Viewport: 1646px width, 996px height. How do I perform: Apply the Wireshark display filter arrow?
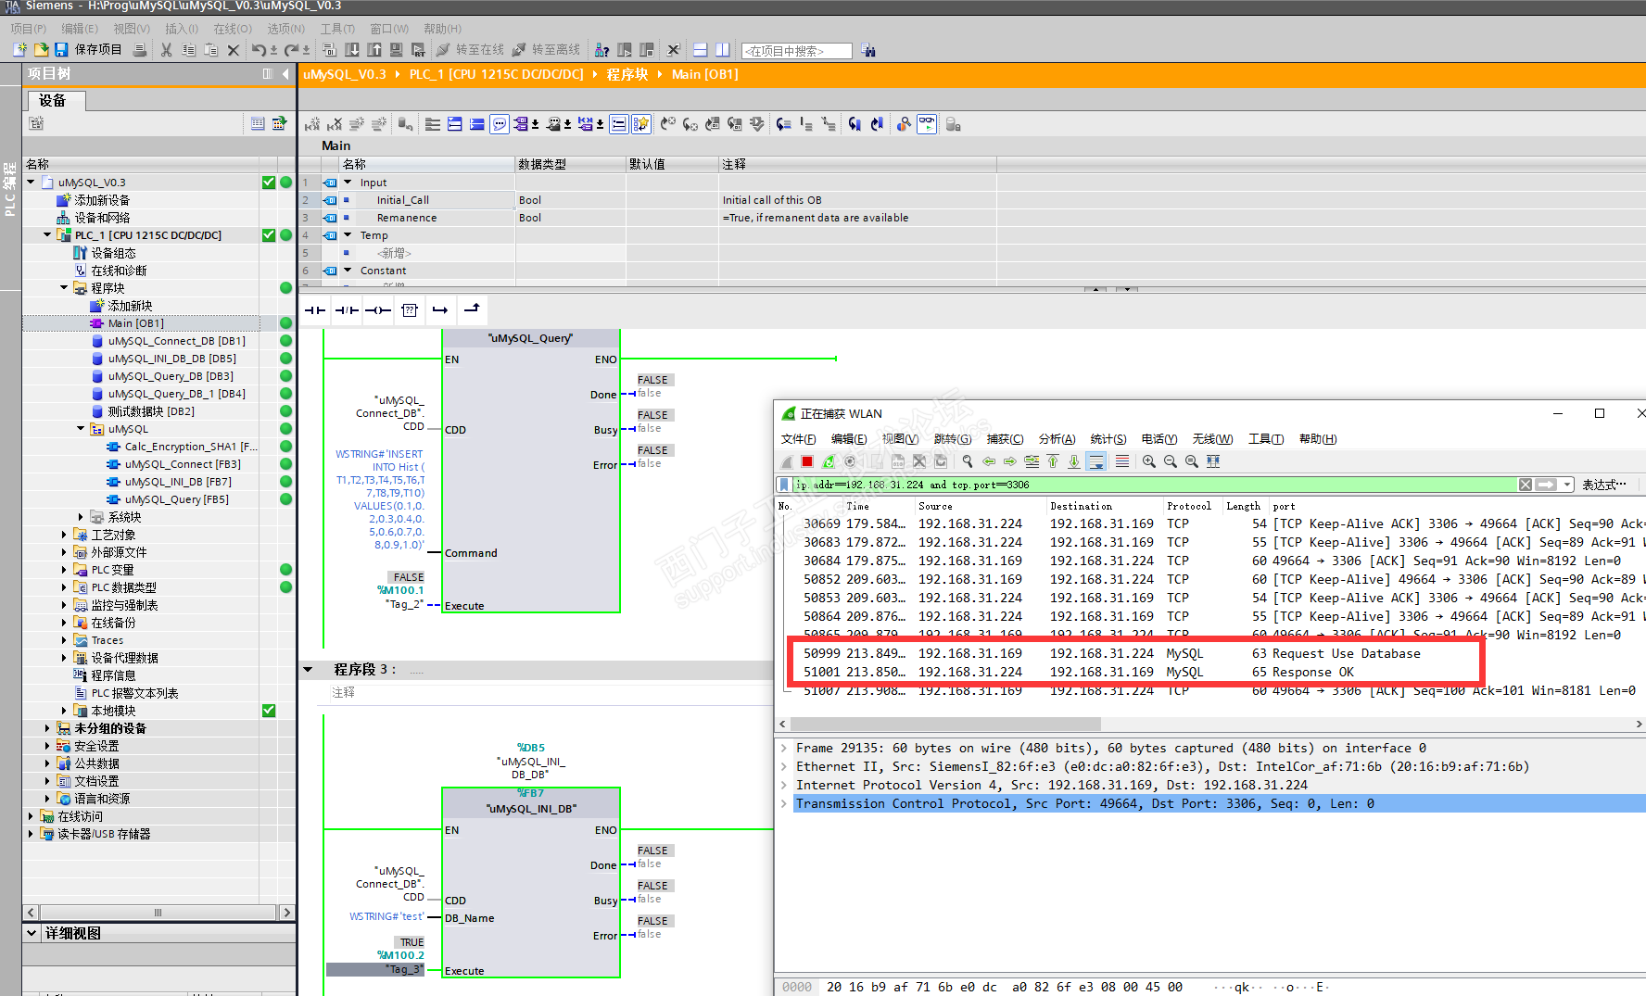[x=1546, y=485]
